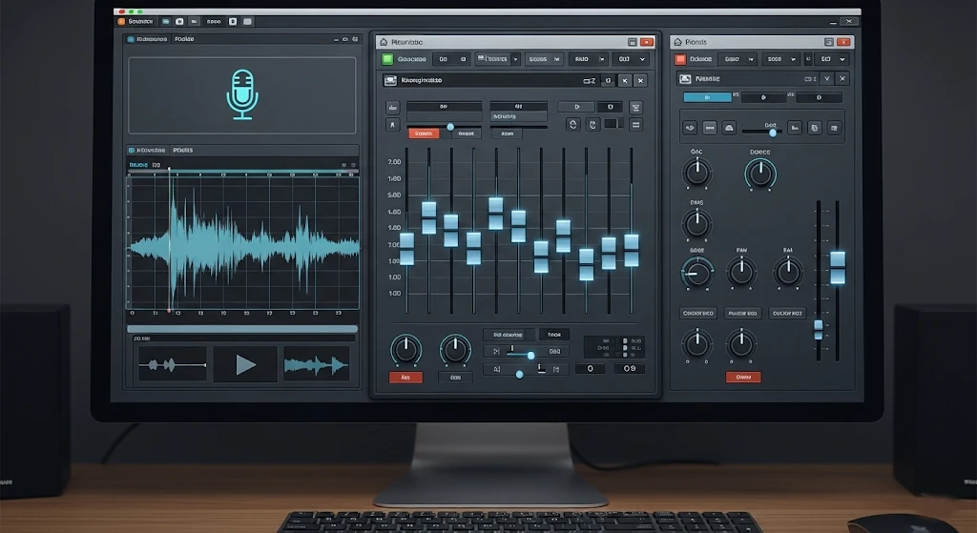Switch to the second tab of the left panel header
The image size is (977, 533).
coord(184,38)
